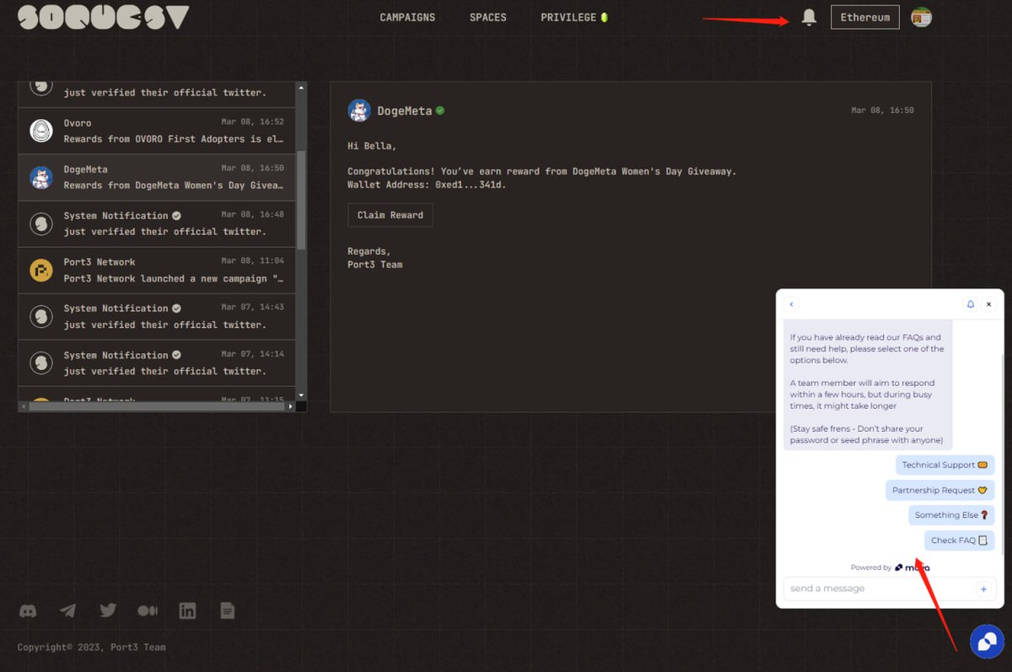Click the chat widget bell icon
The image size is (1012, 672).
[971, 304]
